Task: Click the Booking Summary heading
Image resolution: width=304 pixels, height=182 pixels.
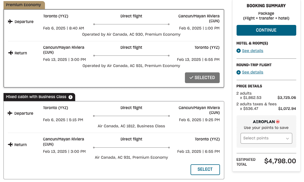Action: (x=266, y=6)
